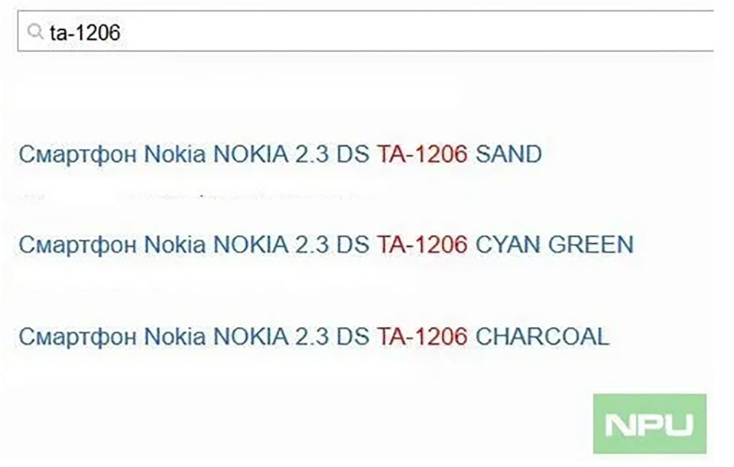Click red TA-1206 in the SAND result

(x=422, y=154)
